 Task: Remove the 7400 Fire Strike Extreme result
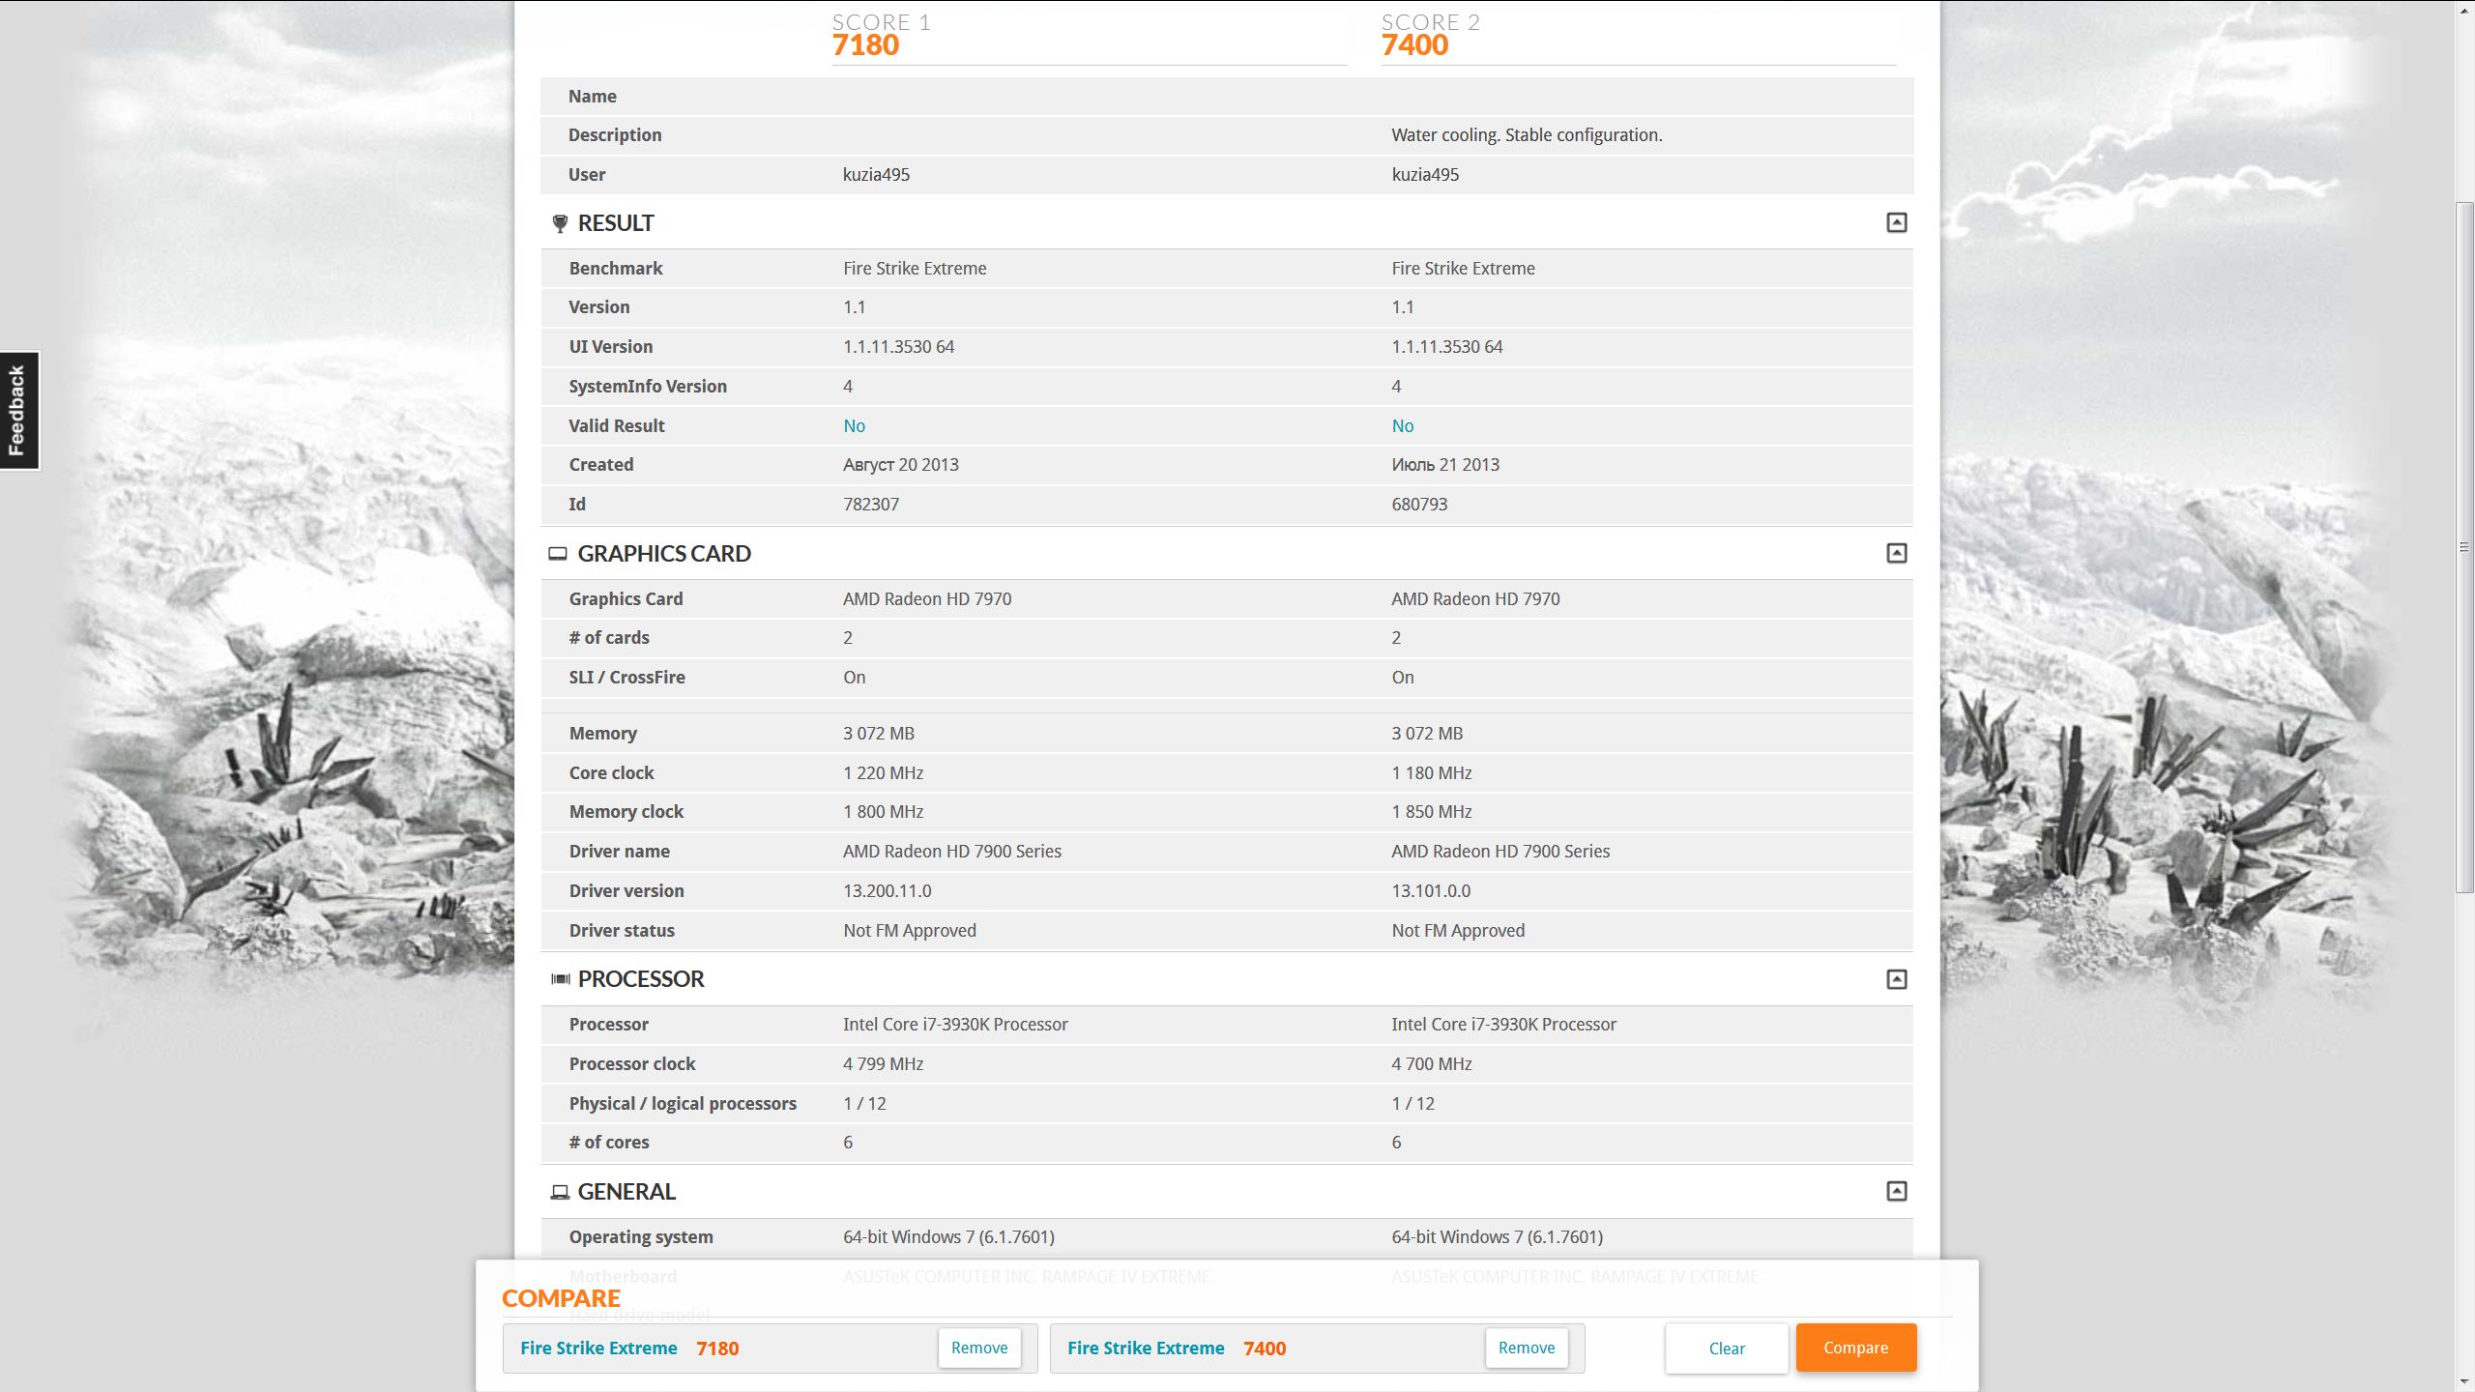coord(1526,1348)
